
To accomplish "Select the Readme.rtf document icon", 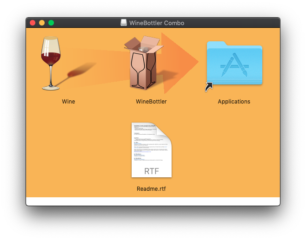I will (152, 150).
